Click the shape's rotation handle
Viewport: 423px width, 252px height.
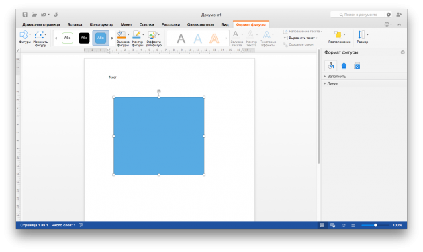[x=159, y=91]
